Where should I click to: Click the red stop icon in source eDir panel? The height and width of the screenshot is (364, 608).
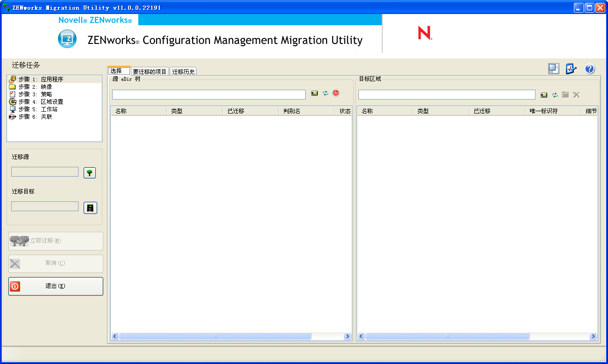pyautogui.click(x=336, y=93)
